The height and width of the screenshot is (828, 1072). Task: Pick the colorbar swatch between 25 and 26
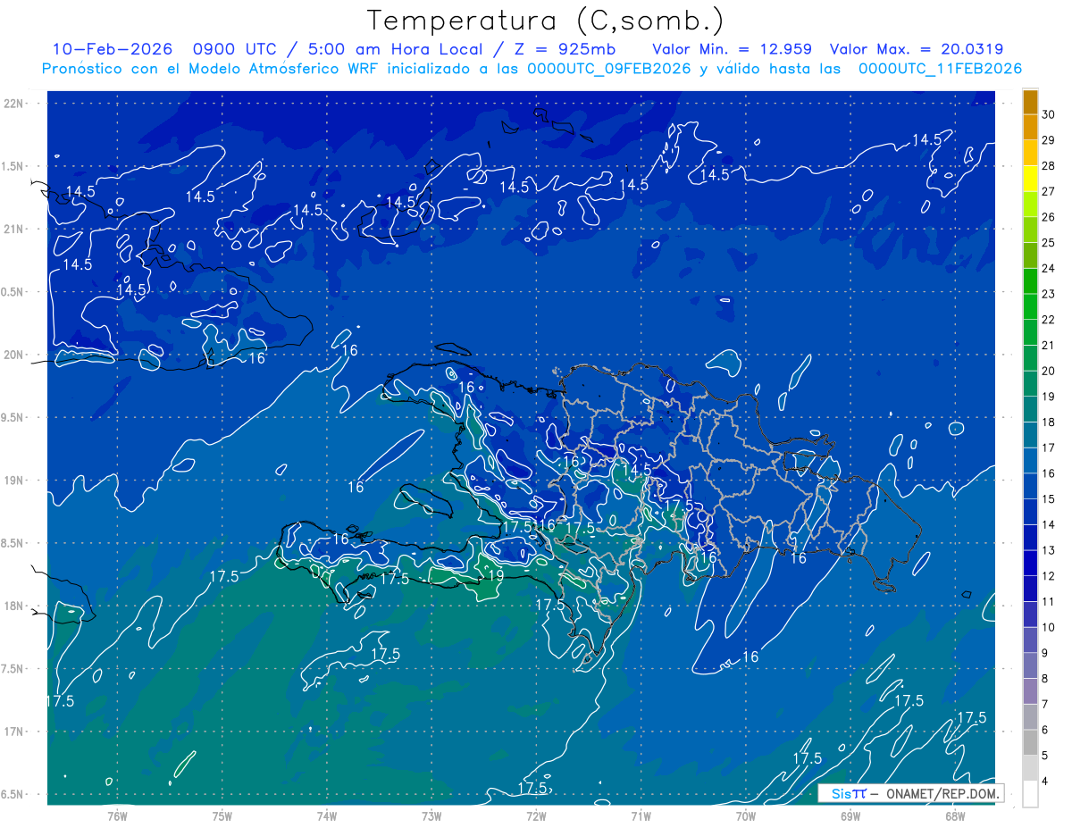(1030, 230)
